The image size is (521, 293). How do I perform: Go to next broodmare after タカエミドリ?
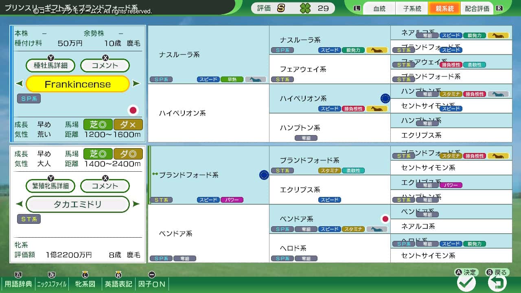click(136, 204)
